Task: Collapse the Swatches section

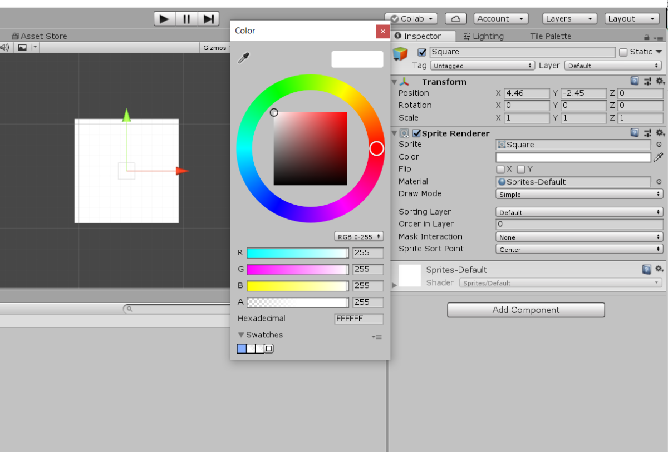Action: coord(241,335)
